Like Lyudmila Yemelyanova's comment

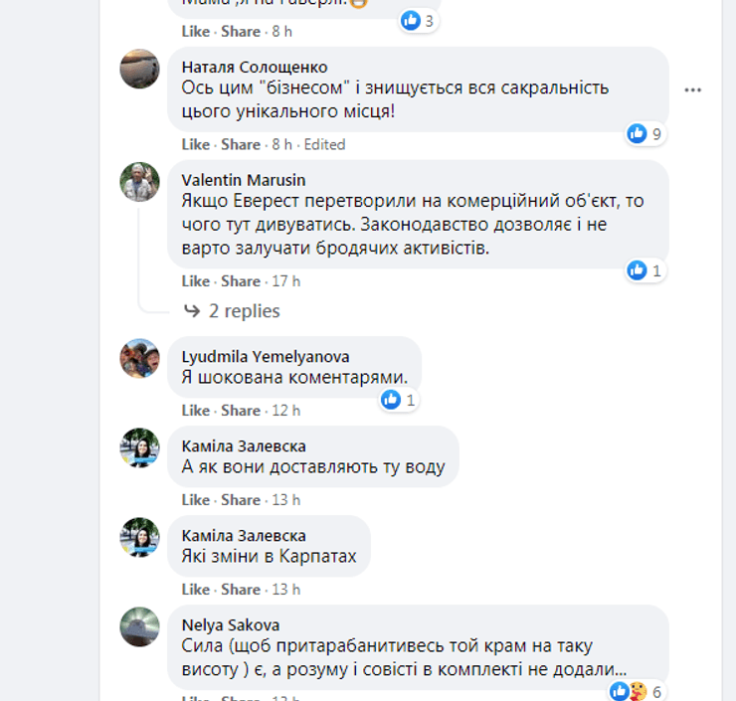196,411
